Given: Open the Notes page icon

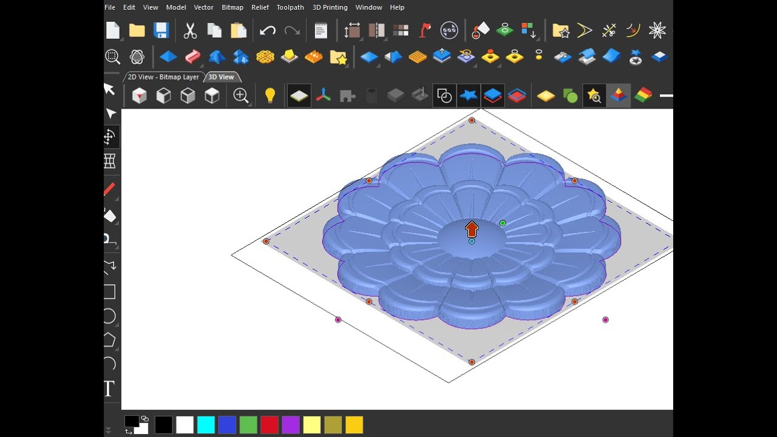Looking at the screenshot, I should click(x=321, y=30).
